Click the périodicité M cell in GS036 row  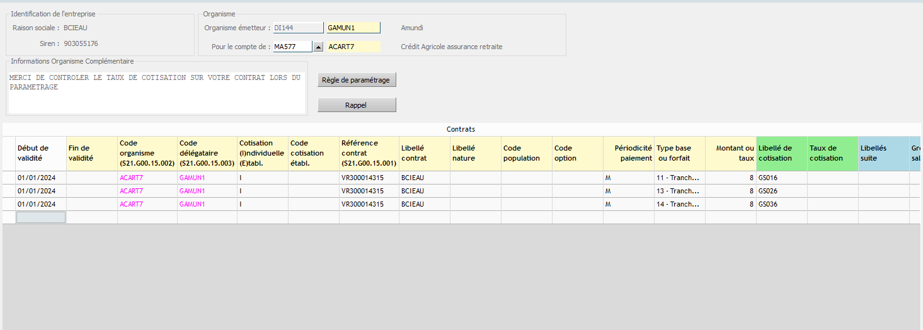[x=629, y=204]
